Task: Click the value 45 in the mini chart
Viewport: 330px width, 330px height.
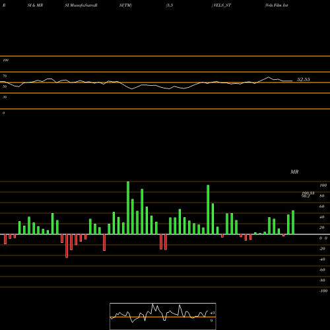Action: coord(213,313)
